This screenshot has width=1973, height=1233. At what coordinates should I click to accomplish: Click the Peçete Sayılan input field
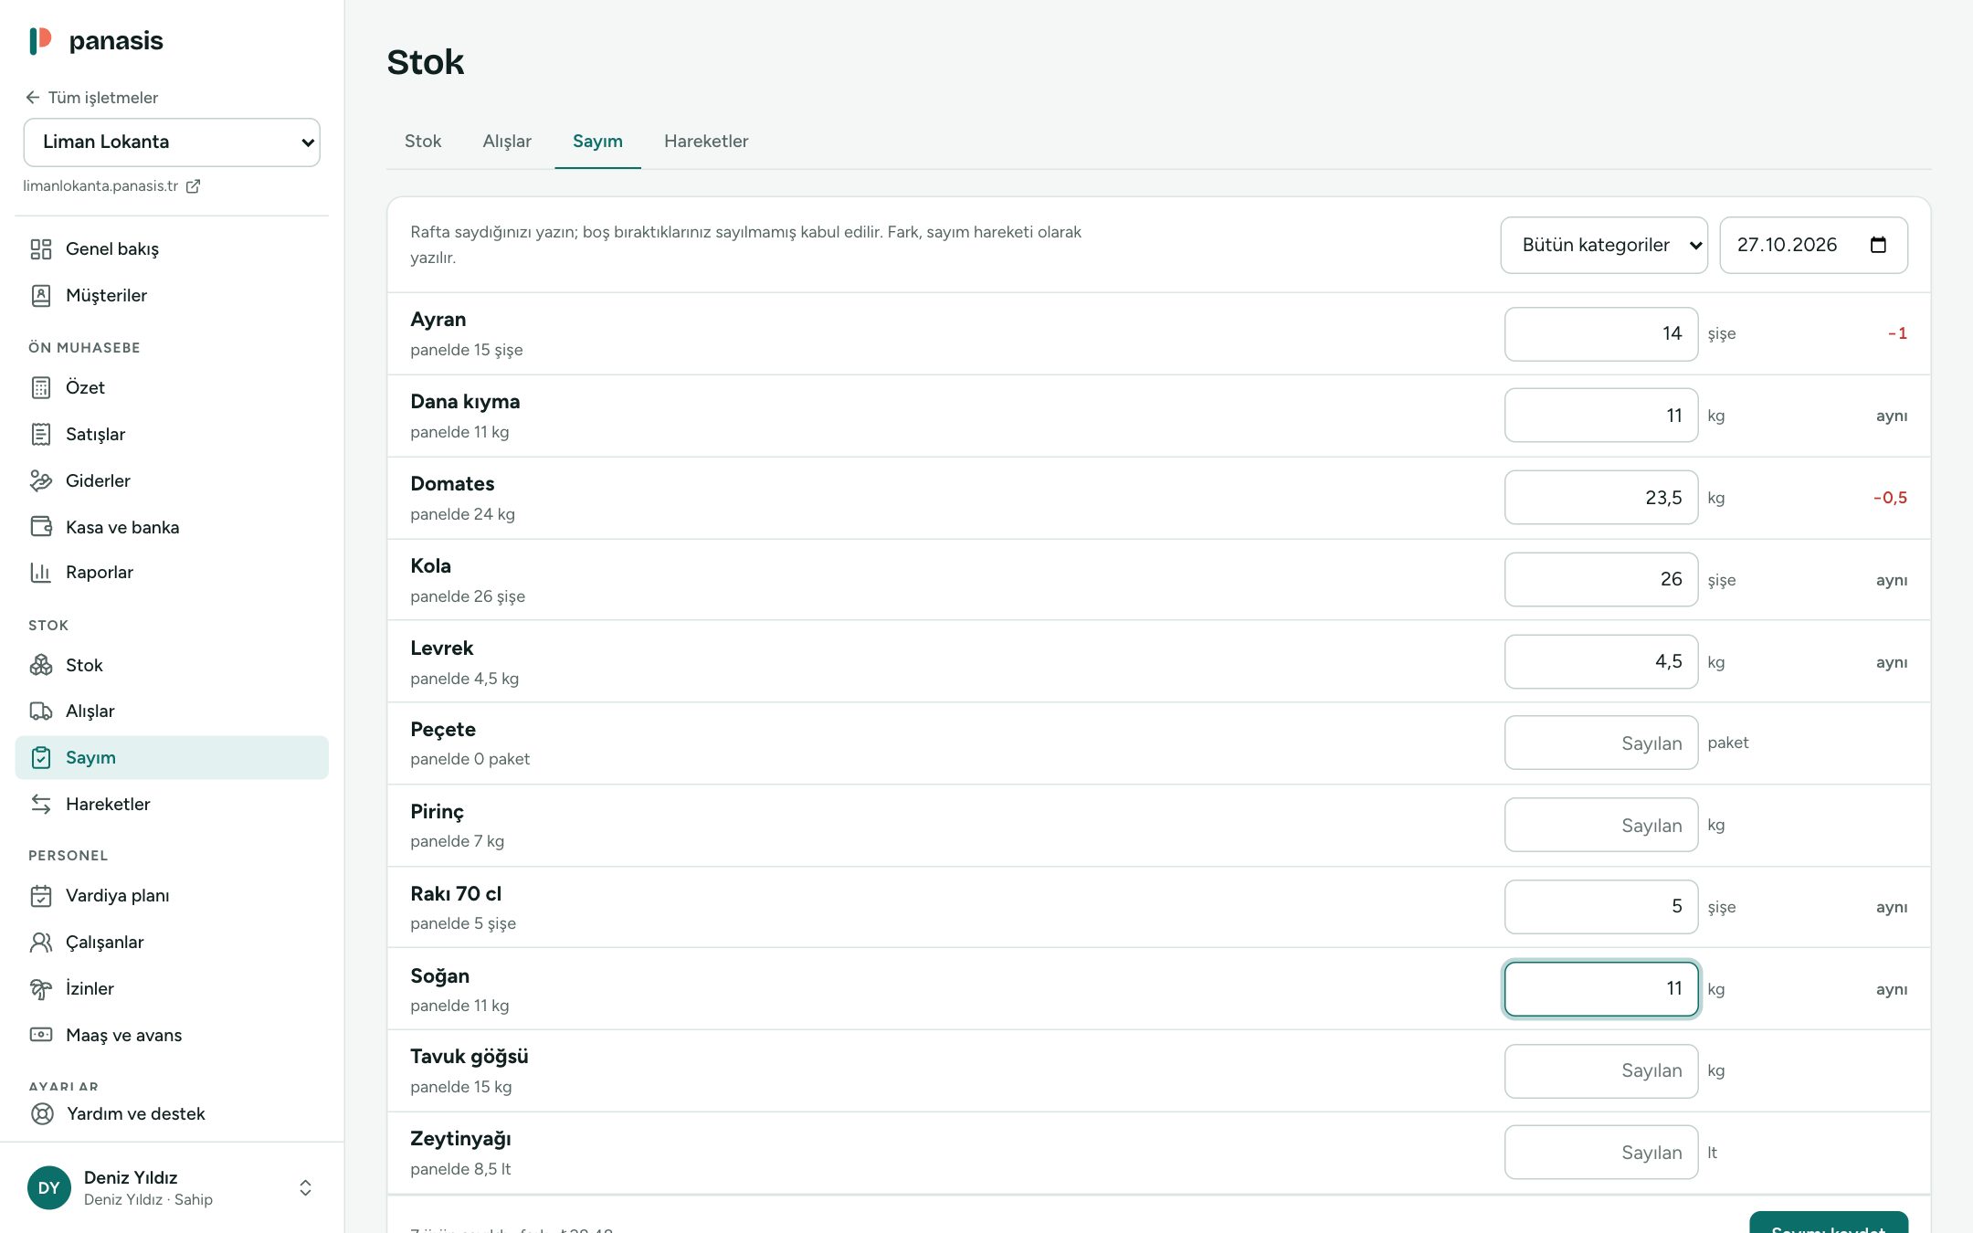click(1601, 743)
